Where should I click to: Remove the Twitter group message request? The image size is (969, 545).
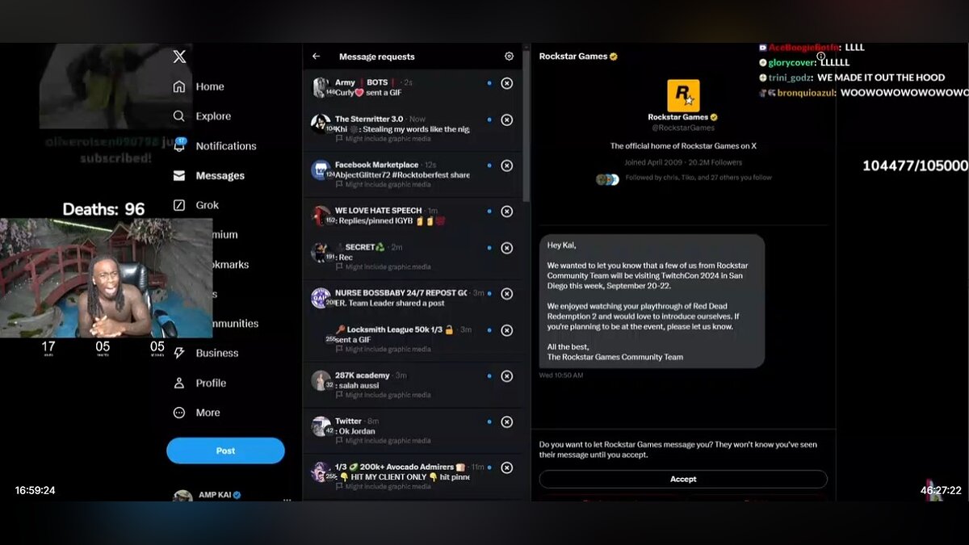tap(506, 422)
